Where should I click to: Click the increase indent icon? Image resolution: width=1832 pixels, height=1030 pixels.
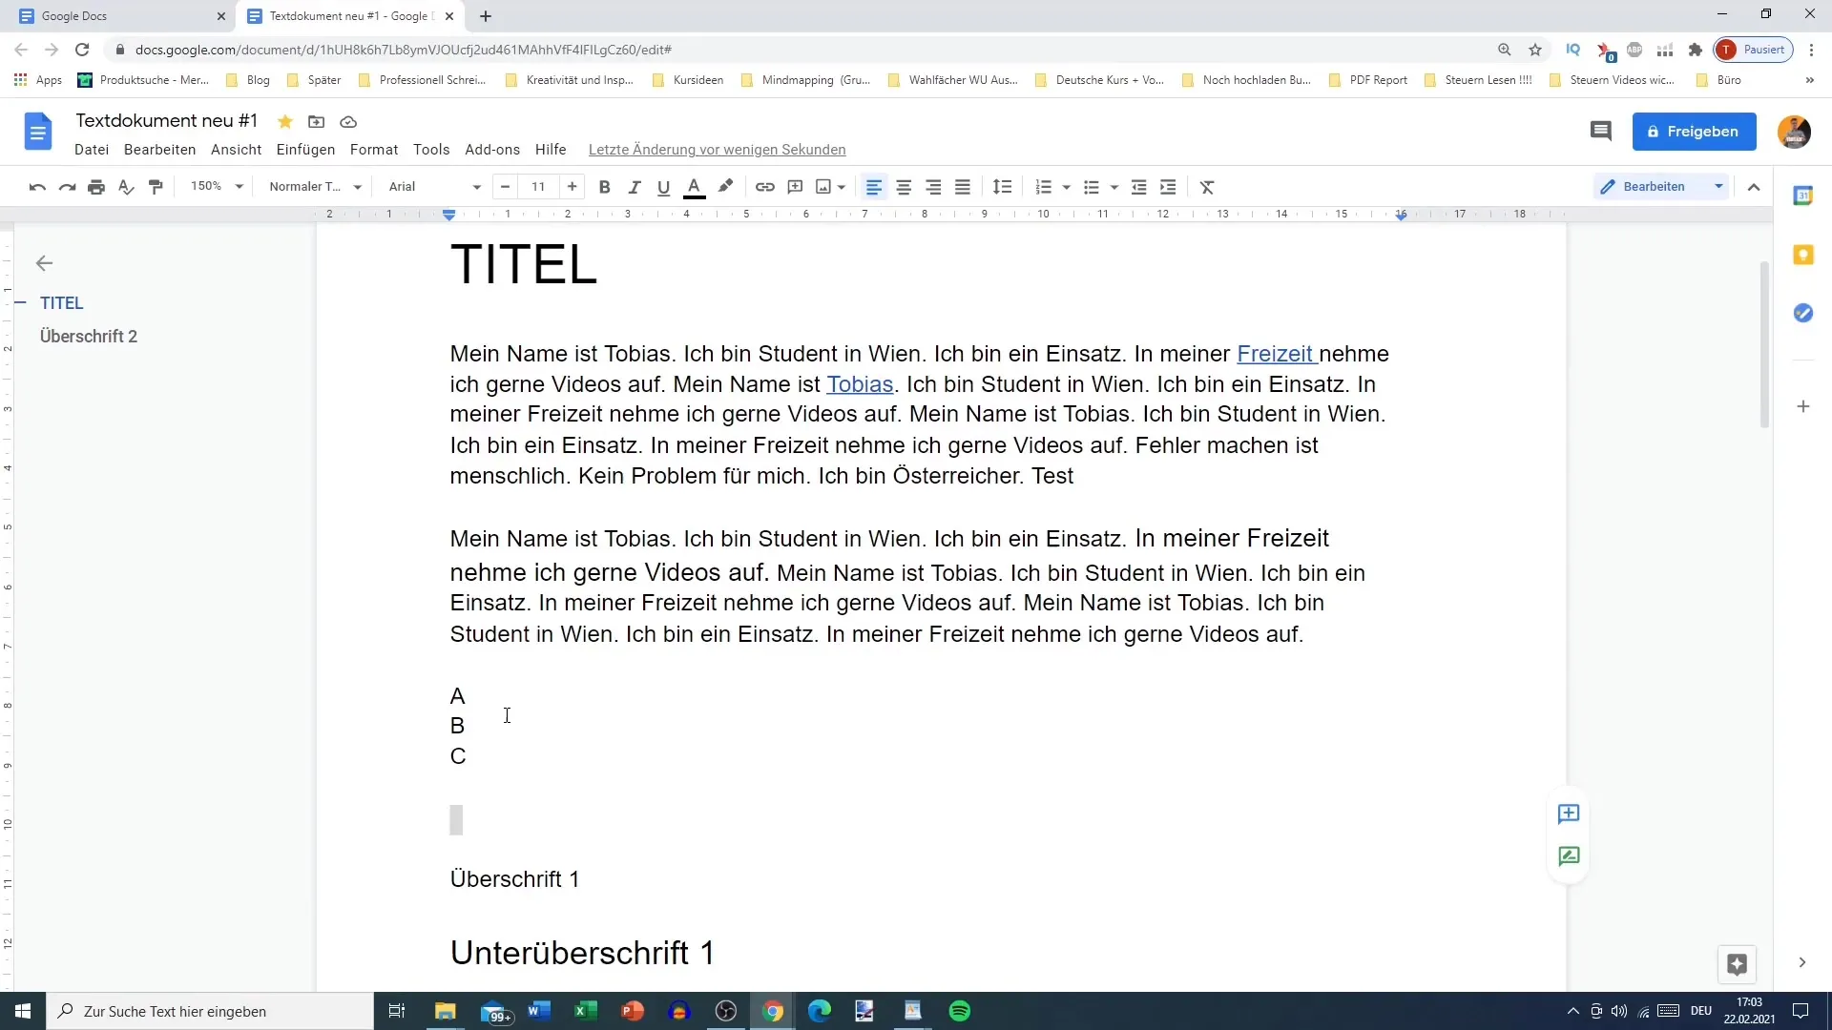1168,186
